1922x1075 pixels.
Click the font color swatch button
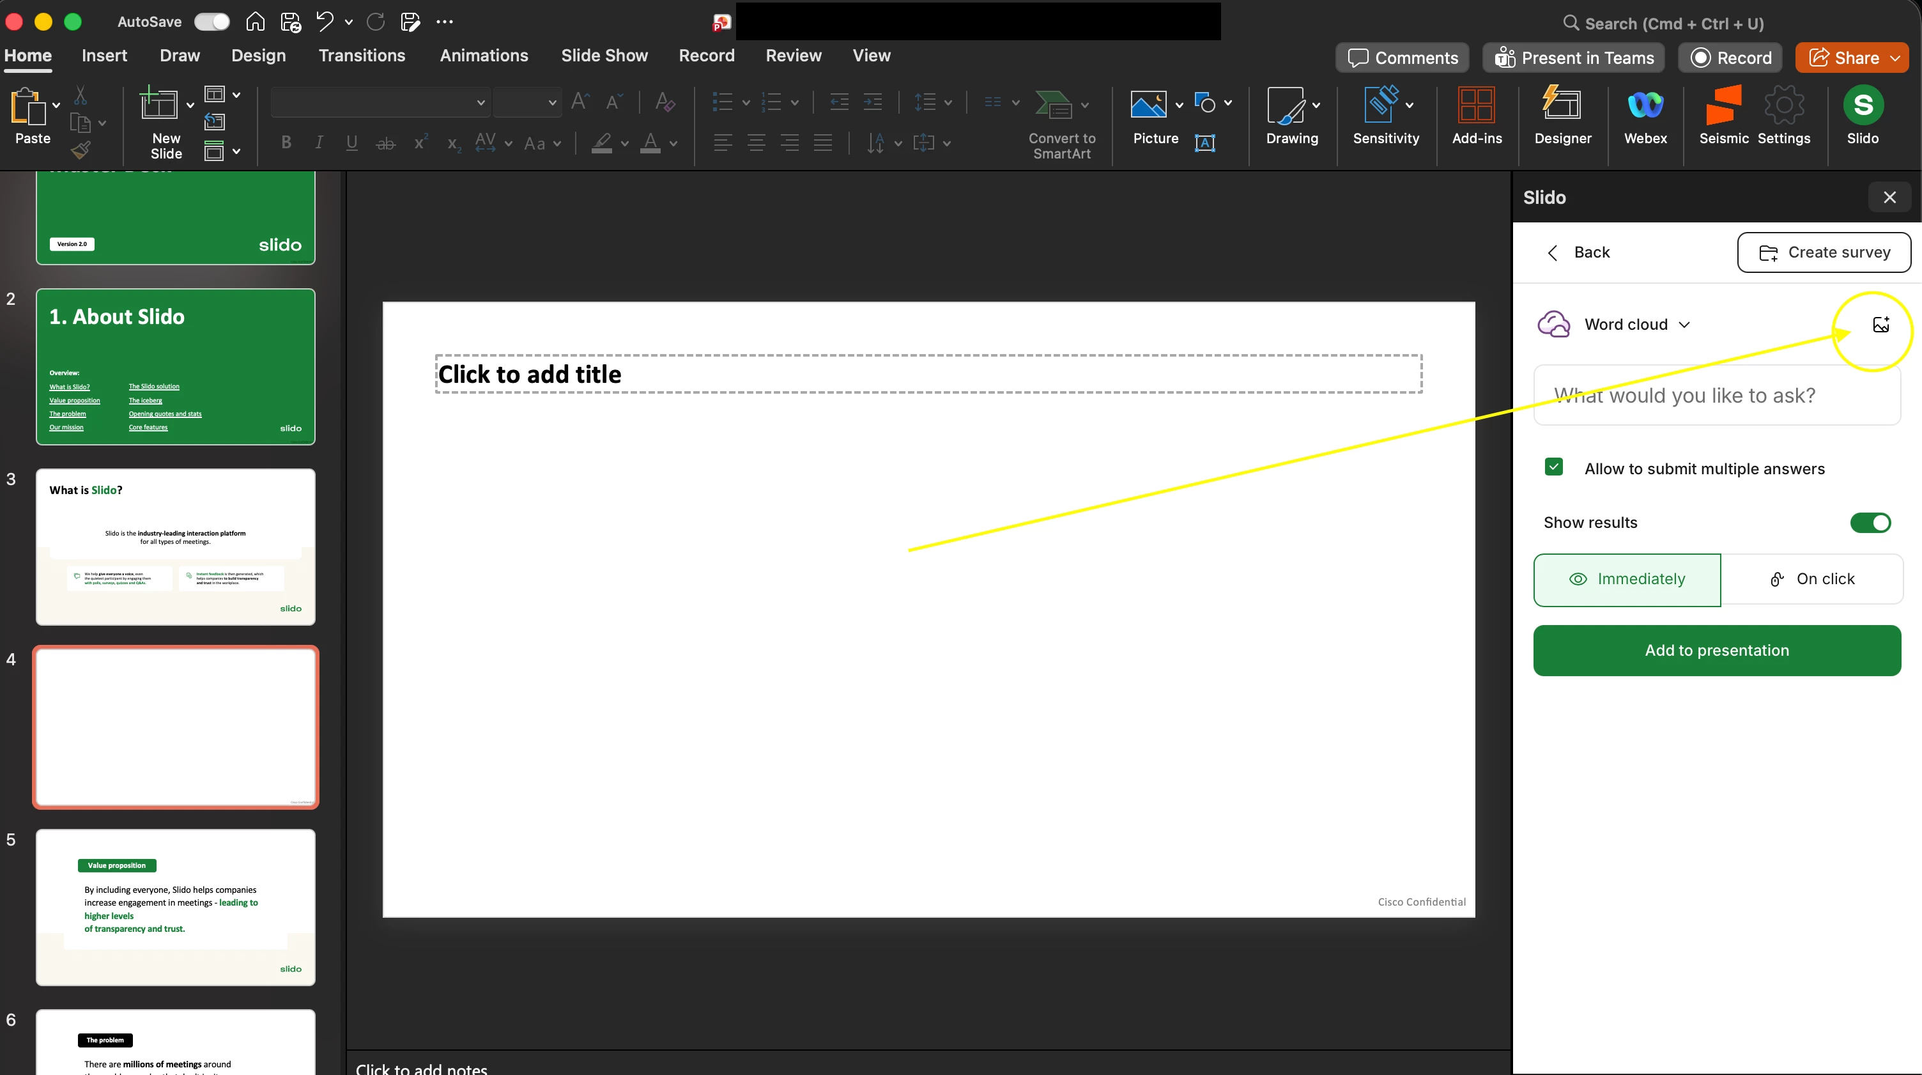click(650, 143)
